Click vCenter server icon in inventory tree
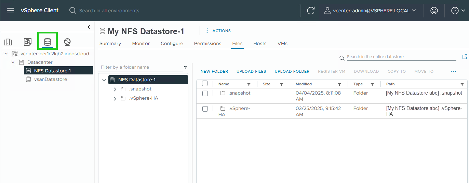Screen dimensions: 469x183 [15, 54]
